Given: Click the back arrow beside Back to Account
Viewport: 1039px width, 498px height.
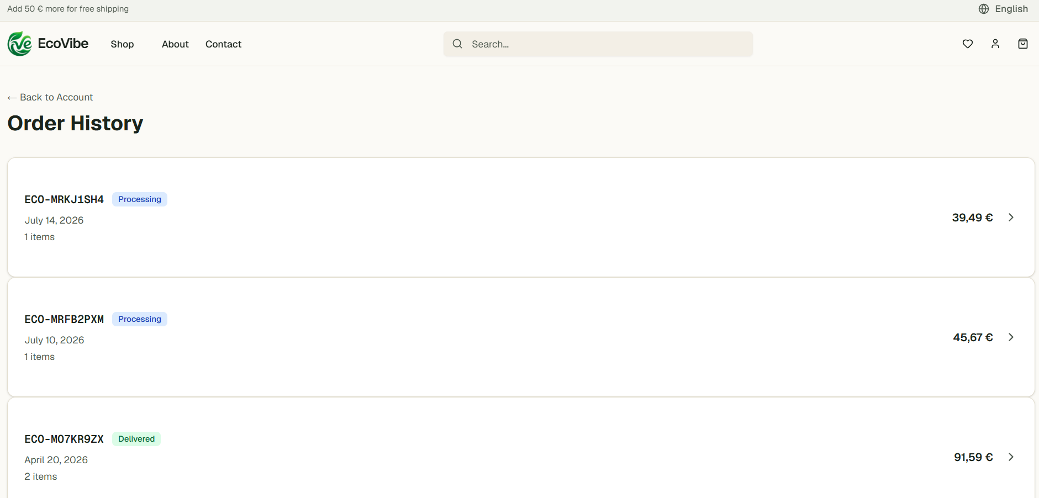Looking at the screenshot, I should coord(12,98).
